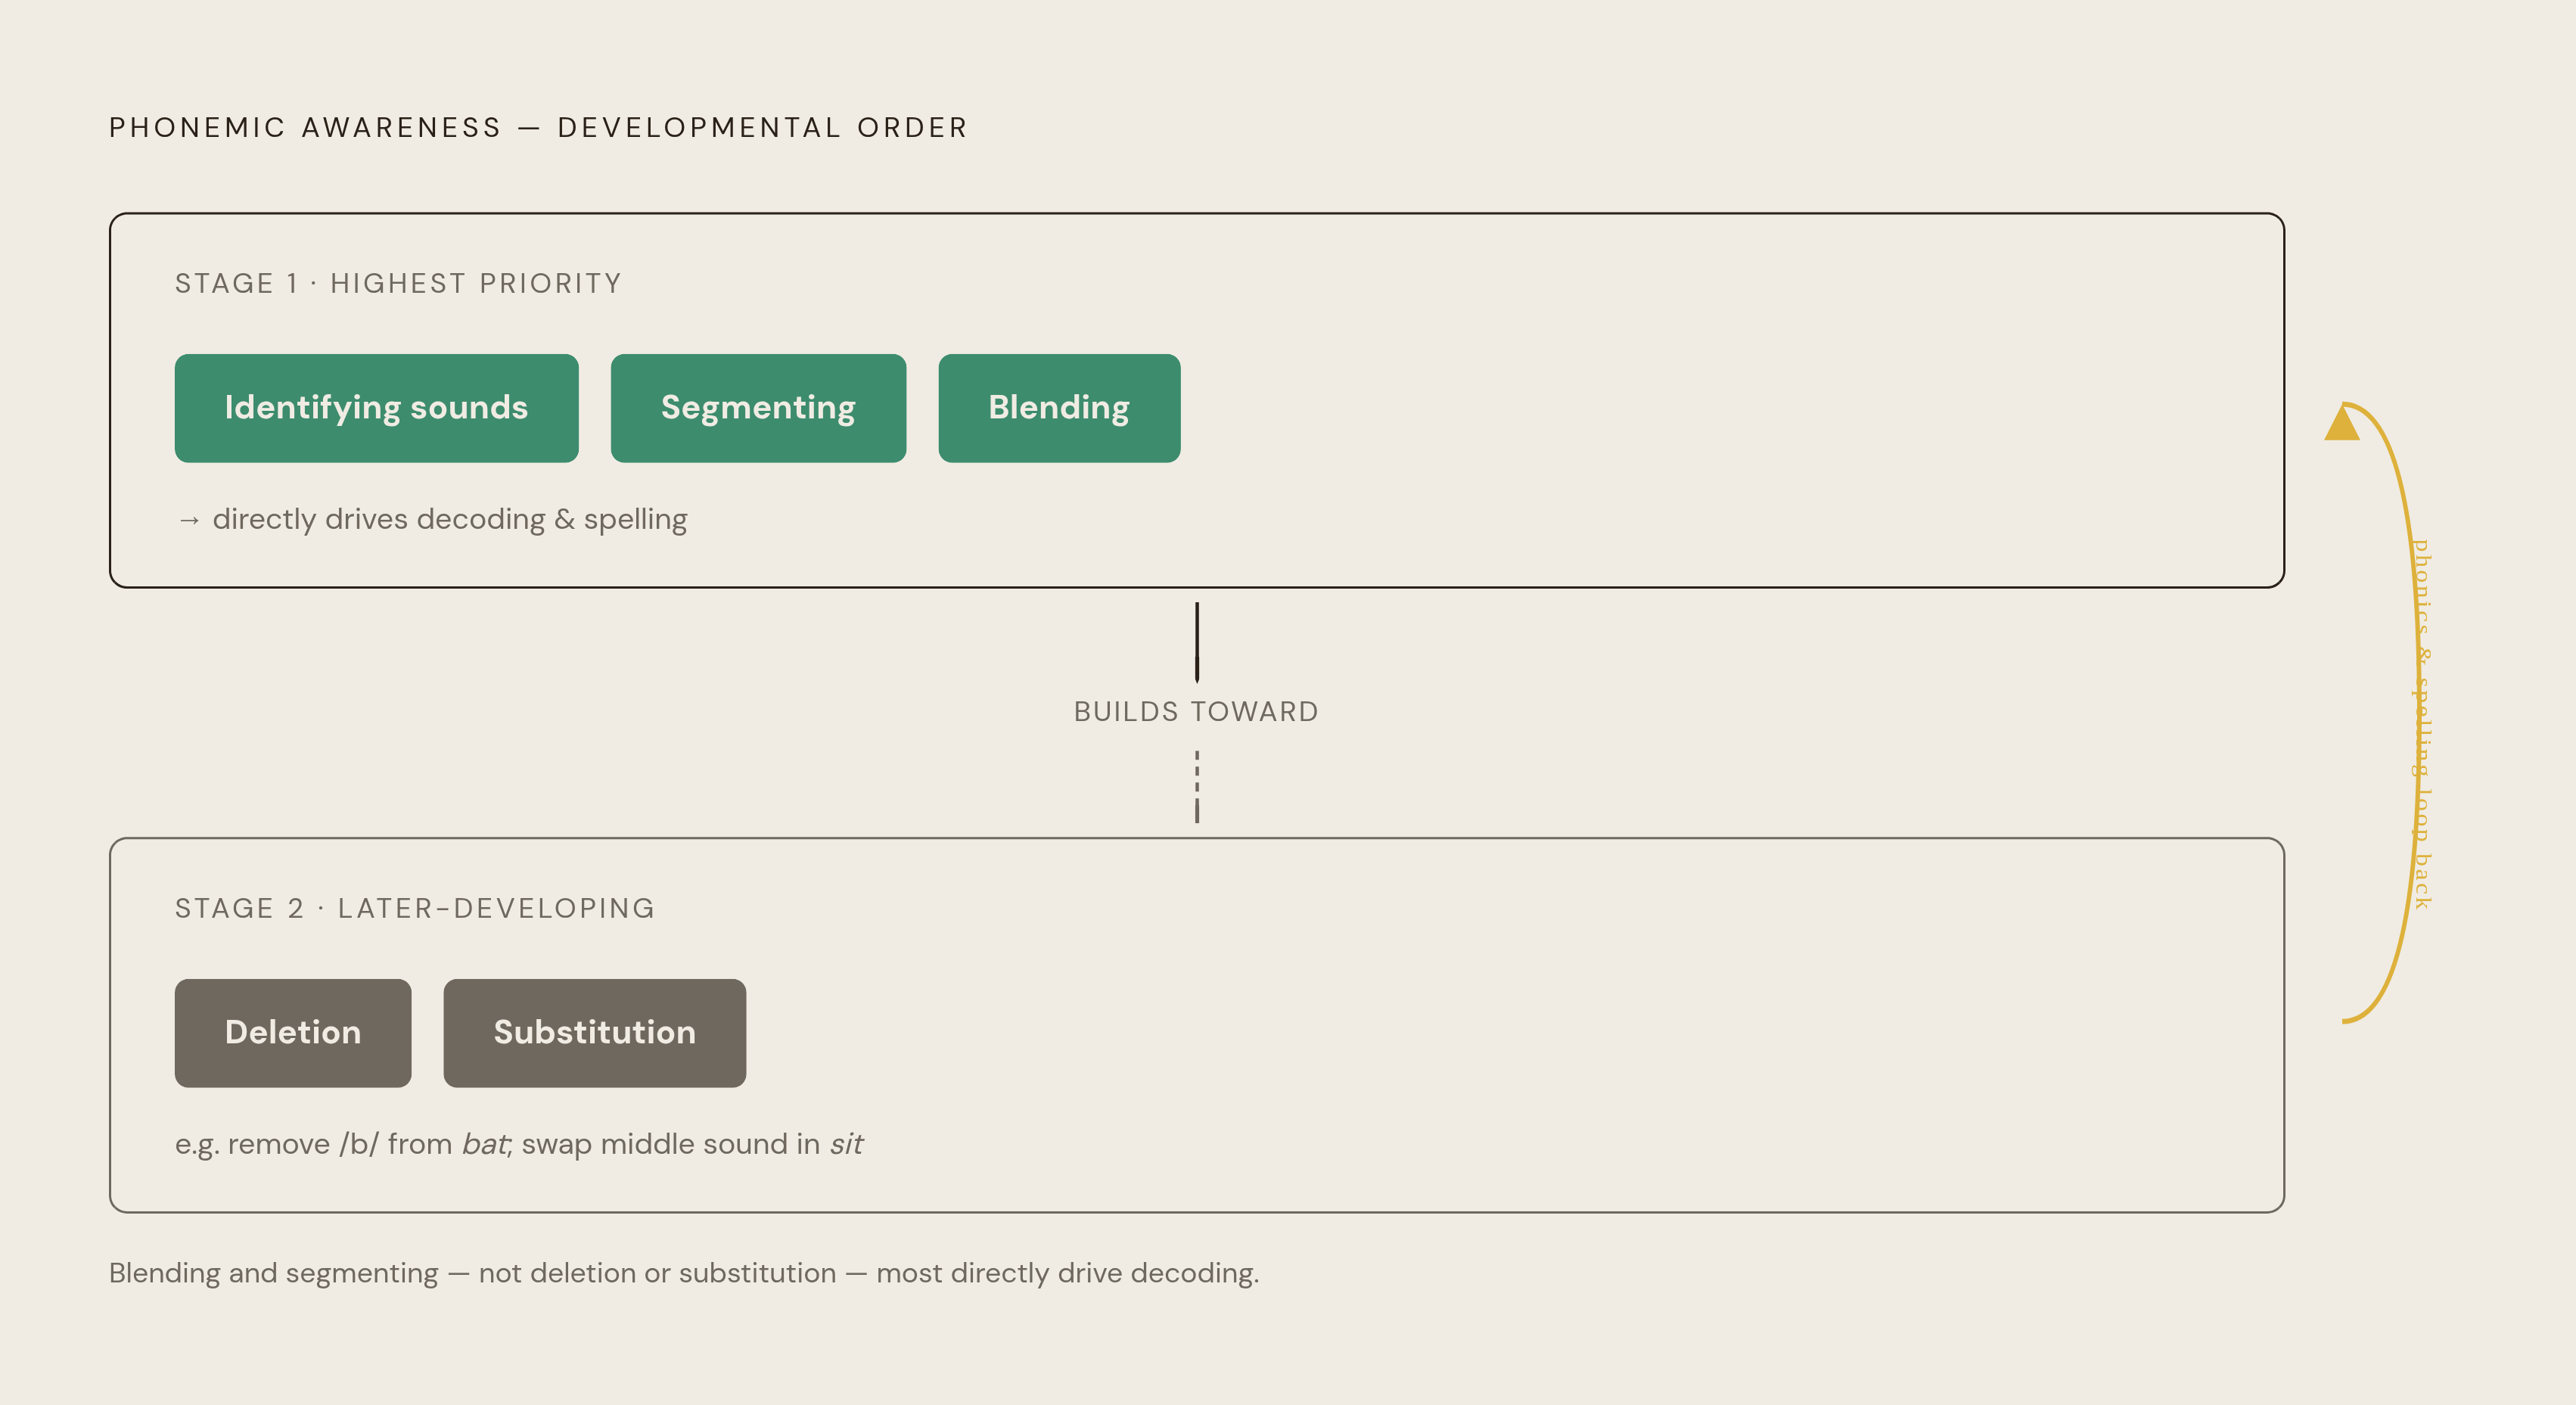Click the 'Phonemic Awareness — Developmental Order' title
The width and height of the screenshot is (2576, 1405).
[x=538, y=128]
